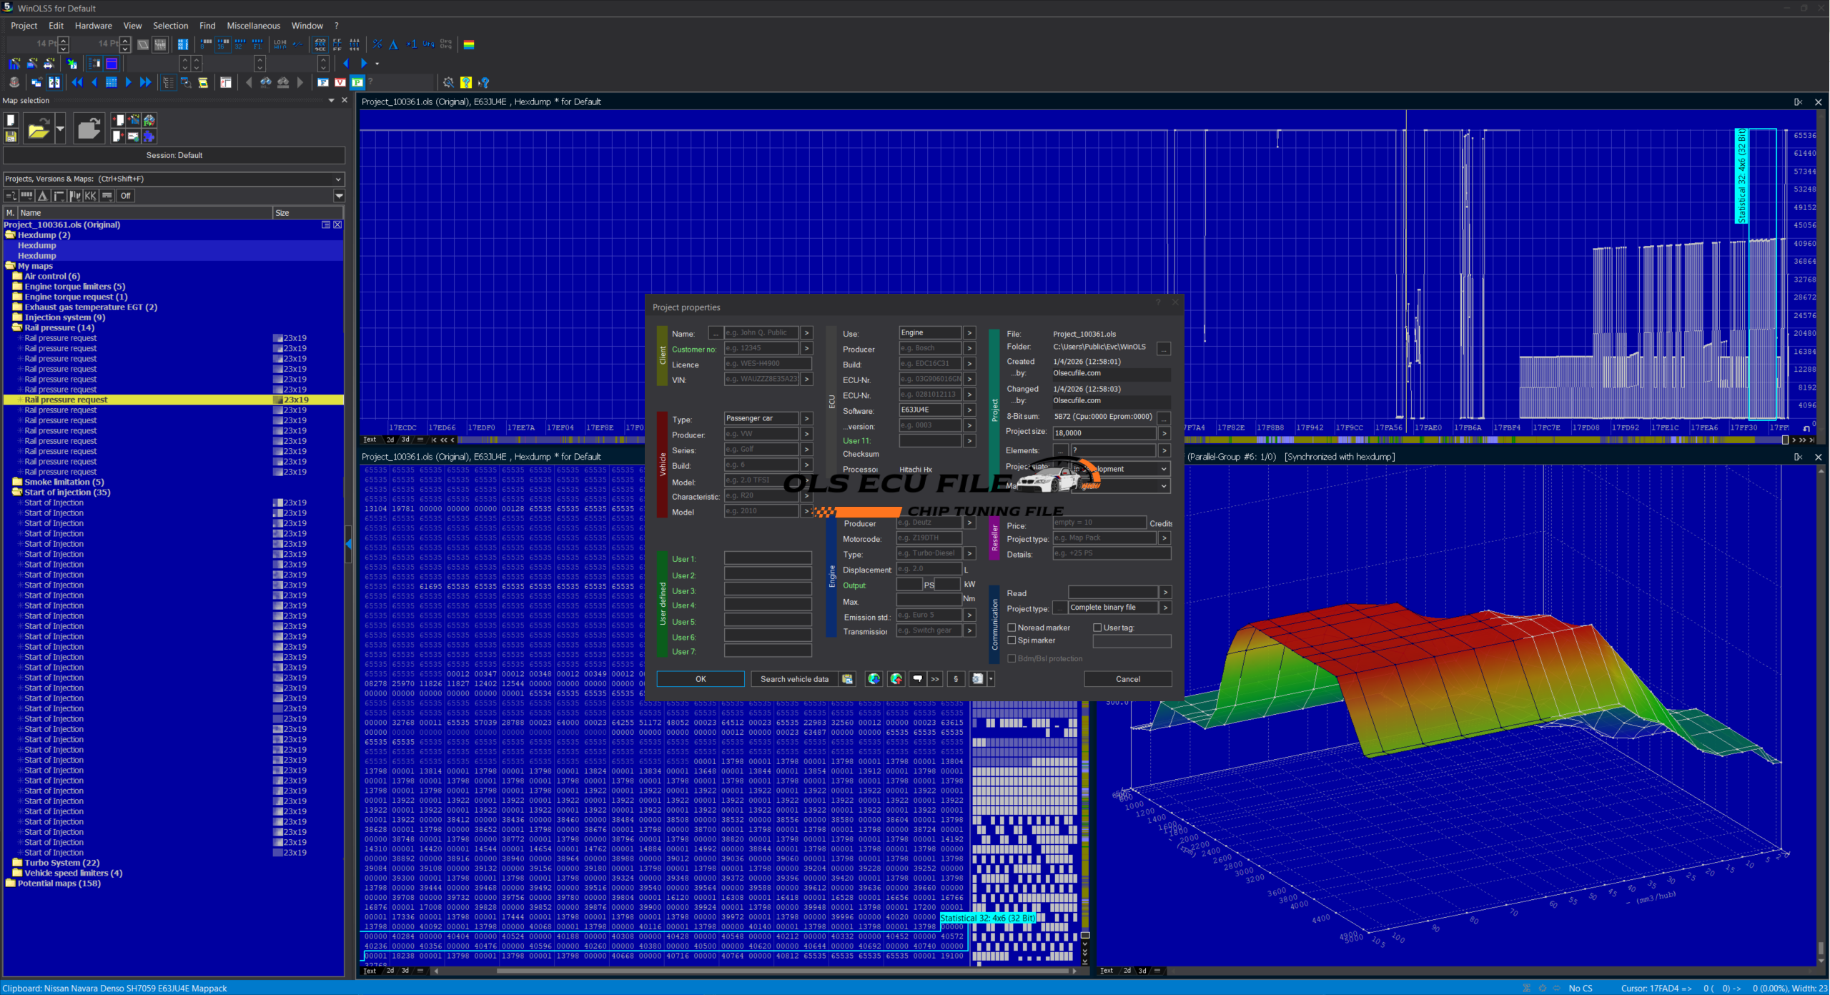Click the Search vehicle data button
This screenshot has width=1830, height=995.
(x=794, y=679)
